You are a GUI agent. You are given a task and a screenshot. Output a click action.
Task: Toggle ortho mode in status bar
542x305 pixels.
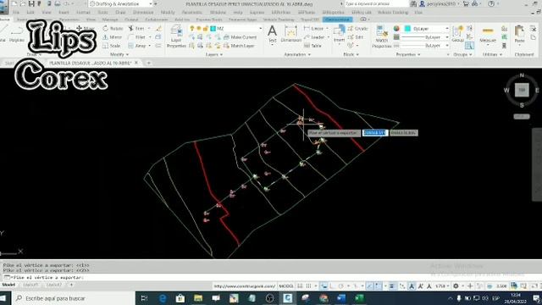tap(332, 286)
